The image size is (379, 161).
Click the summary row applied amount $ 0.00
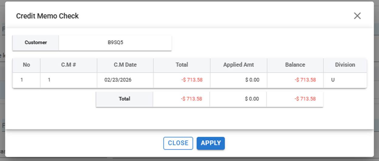(252, 99)
